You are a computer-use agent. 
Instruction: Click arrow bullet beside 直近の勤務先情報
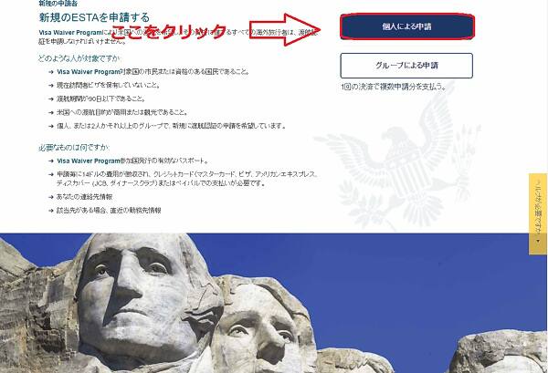click(x=51, y=211)
